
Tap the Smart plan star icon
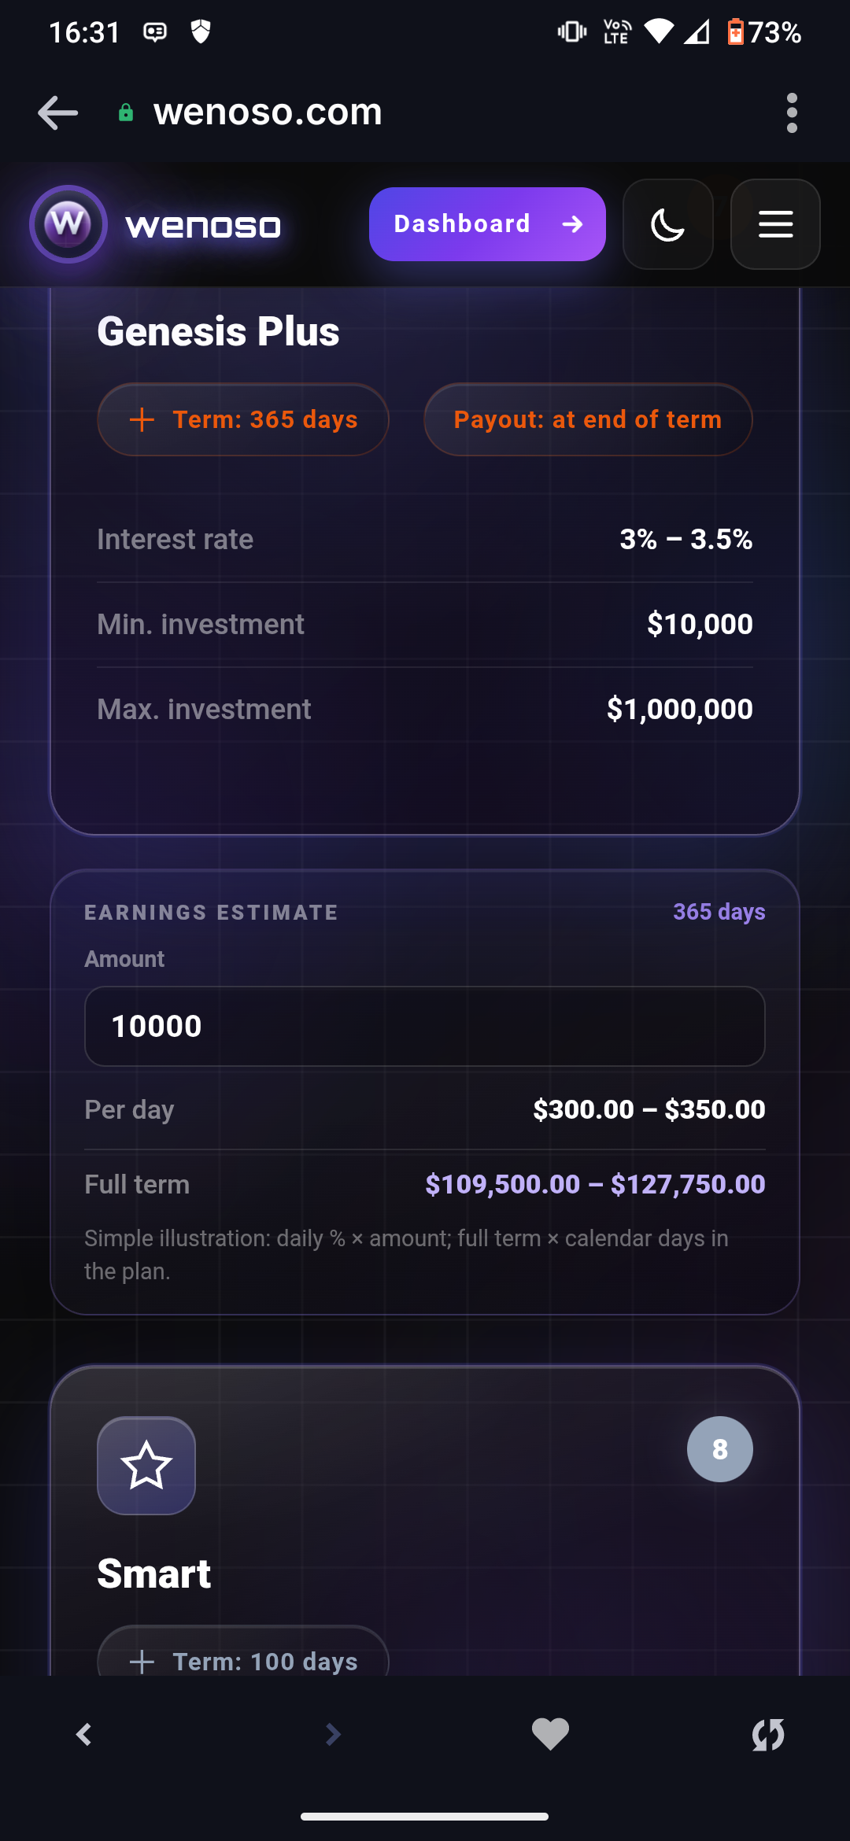[146, 1465]
